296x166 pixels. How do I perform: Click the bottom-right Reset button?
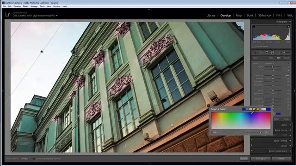tap(281, 159)
